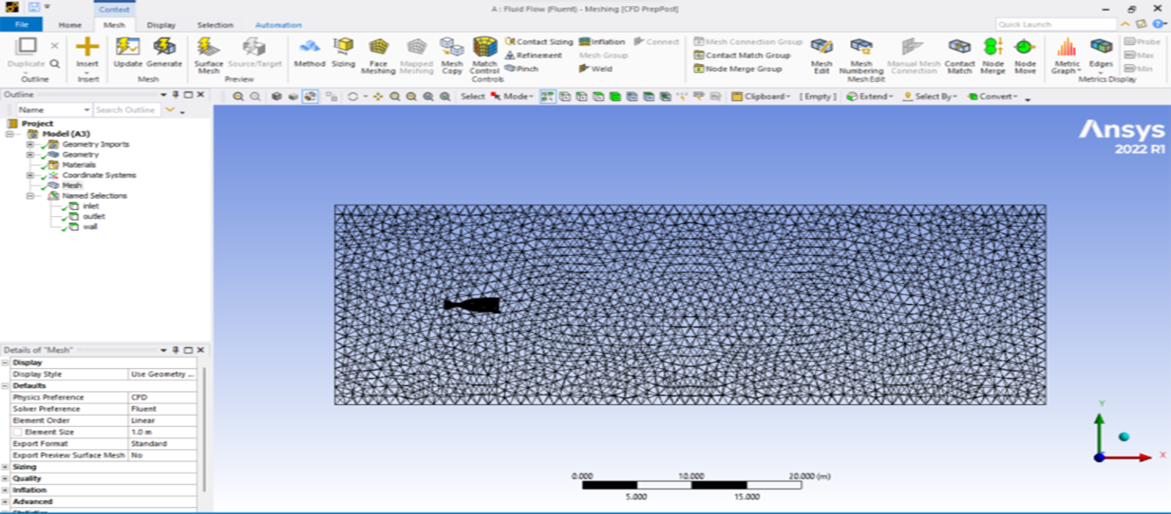Collapse the Named Selections tree node
The image size is (1171, 514).
[31, 196]
